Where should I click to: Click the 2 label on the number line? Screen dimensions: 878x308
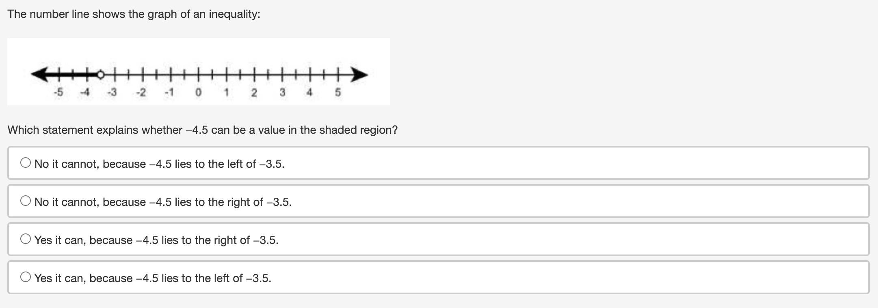[x=254, y=92]
